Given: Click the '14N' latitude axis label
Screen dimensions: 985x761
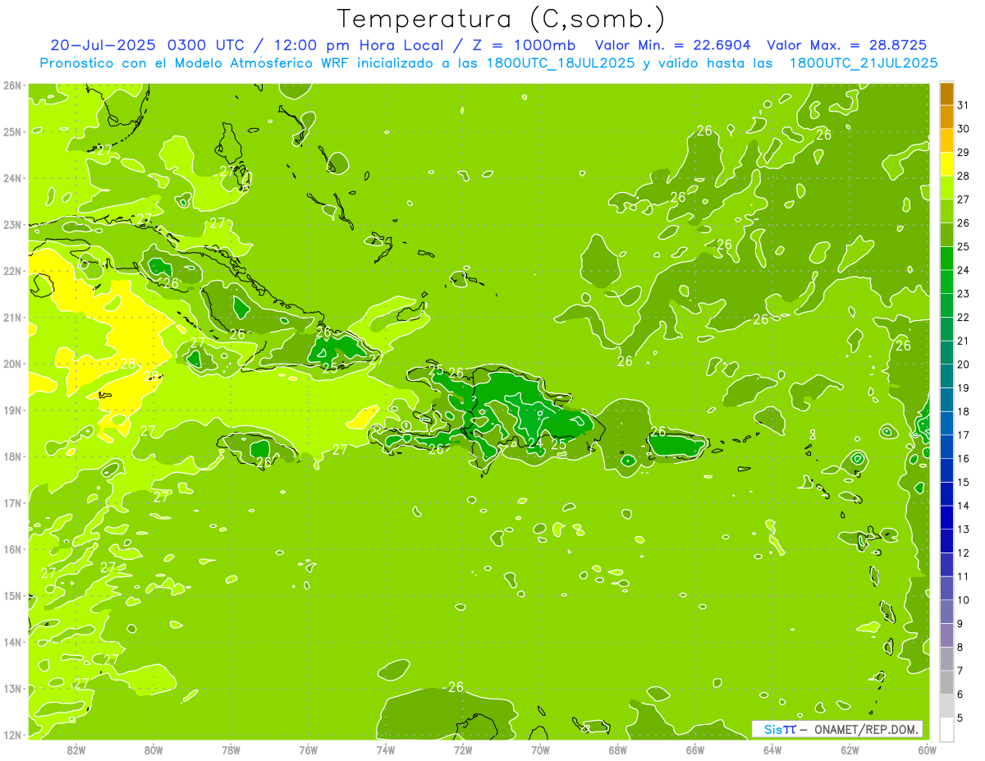Looking at the screenshot, I should pyautogui.click(x=12, y=642).
